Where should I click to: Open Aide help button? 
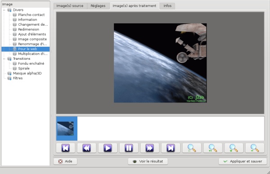[65, 161]
